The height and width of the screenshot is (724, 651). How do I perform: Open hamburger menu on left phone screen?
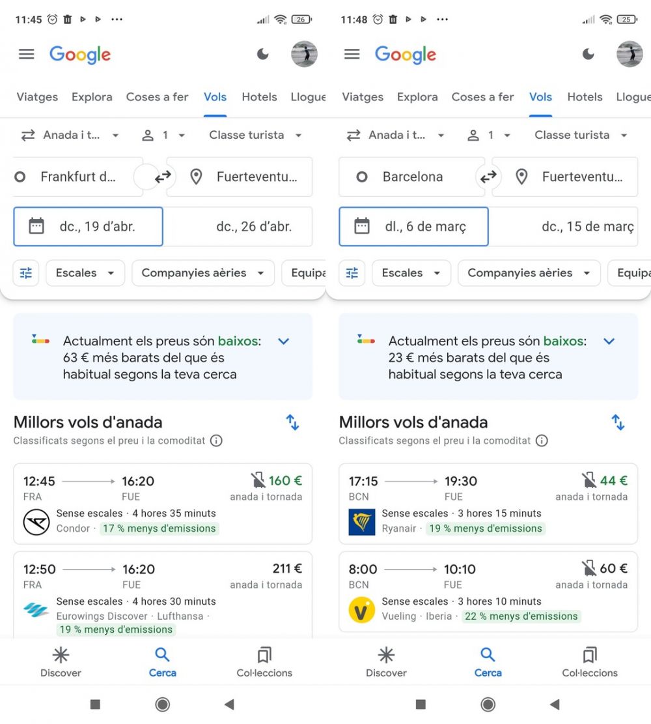(26, 55)
